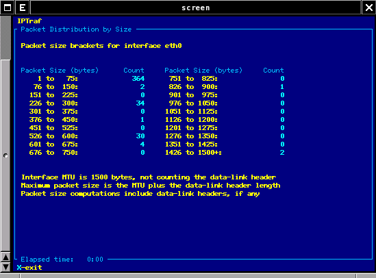Click the '1426 to 1500+:' bracket row

193,153
